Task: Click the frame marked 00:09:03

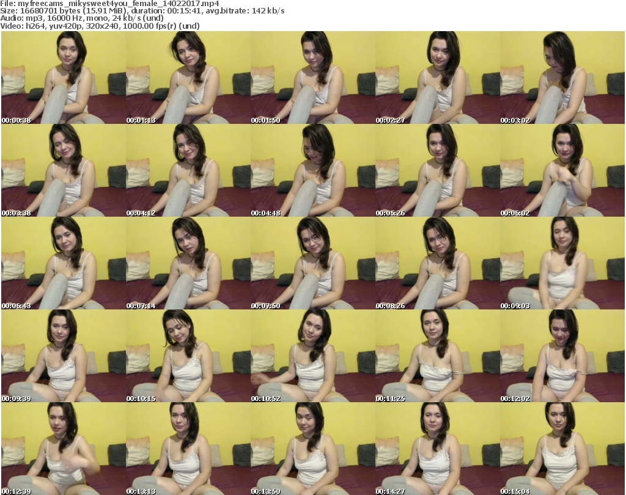Action: (x=562, y=263)
